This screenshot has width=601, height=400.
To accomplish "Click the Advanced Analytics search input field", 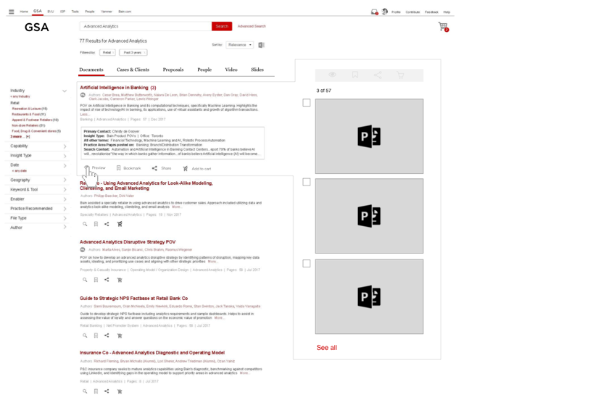I will (x=145, y=26).
